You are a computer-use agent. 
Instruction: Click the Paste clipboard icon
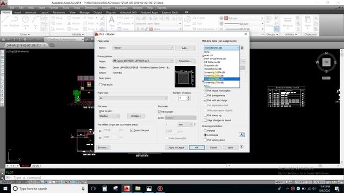click(307, 21)
